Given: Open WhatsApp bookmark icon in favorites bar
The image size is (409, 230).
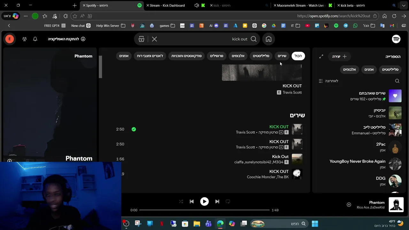Looking at the screenshot, I should point(355,26).
